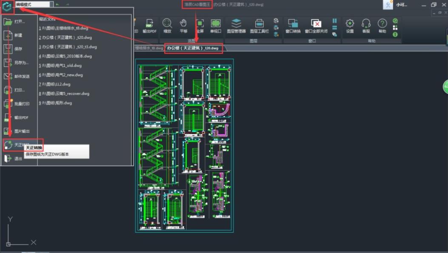Click the green info circle icon

point(395,34)
